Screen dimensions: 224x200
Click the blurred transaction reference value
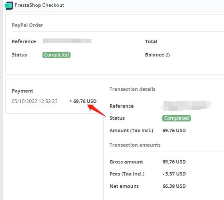coord(185,106)
